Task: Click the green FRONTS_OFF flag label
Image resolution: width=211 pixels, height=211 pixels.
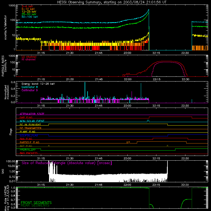Action: click(x=28, y=150)
